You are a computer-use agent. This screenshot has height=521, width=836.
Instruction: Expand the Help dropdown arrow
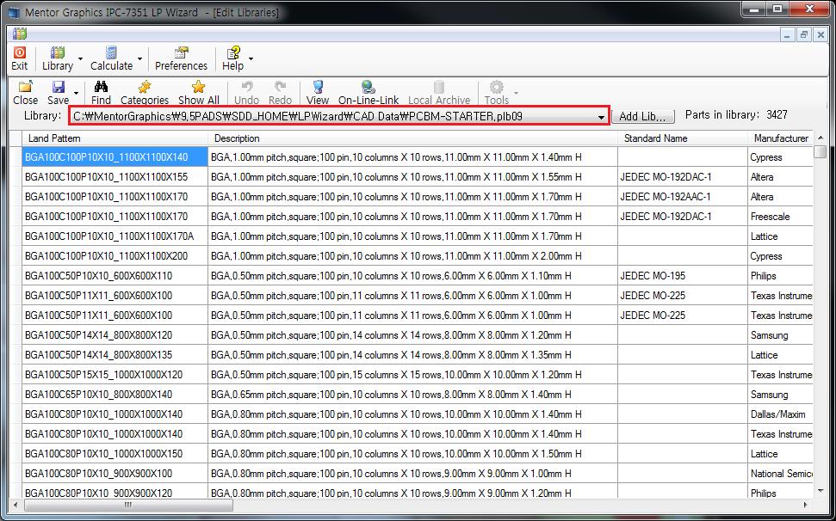coord(251,58)
